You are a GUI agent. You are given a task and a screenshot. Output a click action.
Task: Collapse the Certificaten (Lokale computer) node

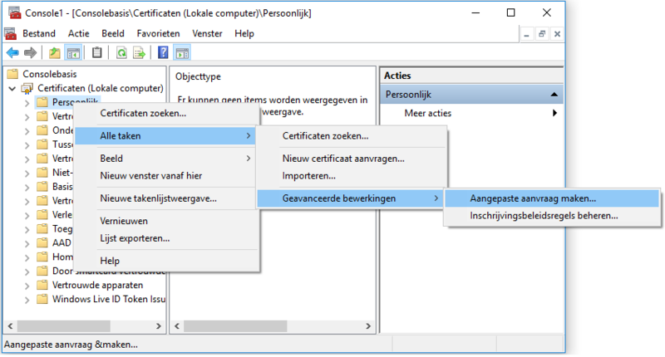(12, 89)
